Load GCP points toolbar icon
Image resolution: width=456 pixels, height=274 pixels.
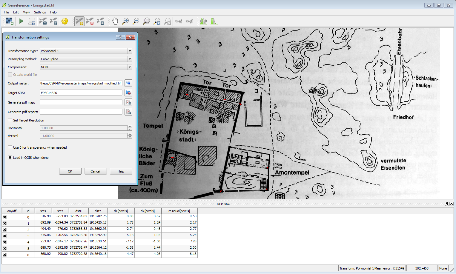[x=43, y=21]
